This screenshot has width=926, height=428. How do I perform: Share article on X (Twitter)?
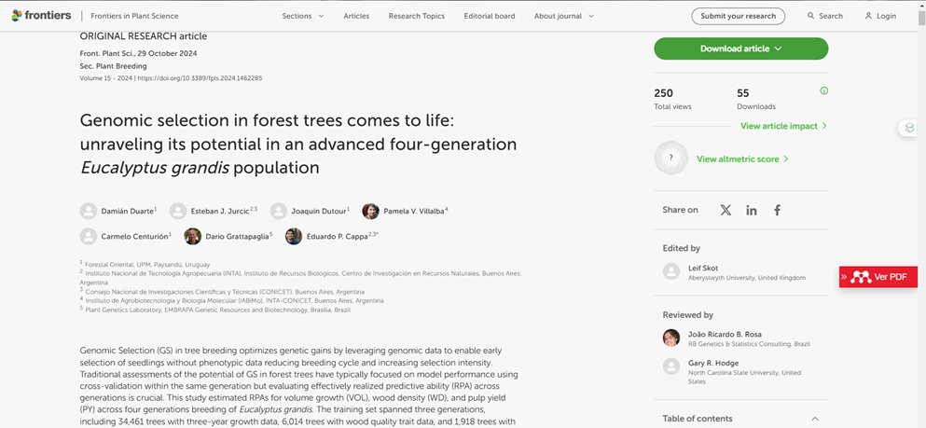[726, 210]
